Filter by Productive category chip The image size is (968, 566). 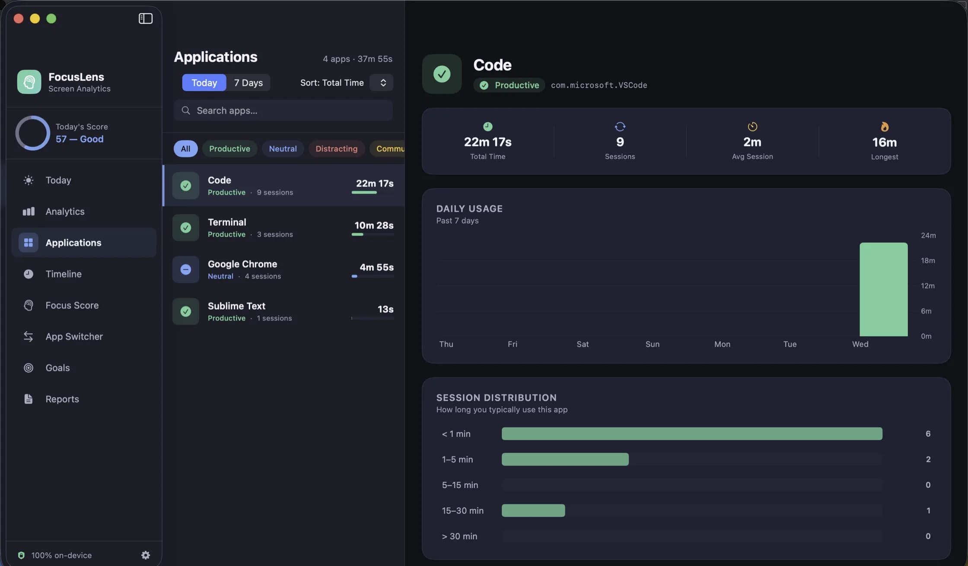coord(229,149)
